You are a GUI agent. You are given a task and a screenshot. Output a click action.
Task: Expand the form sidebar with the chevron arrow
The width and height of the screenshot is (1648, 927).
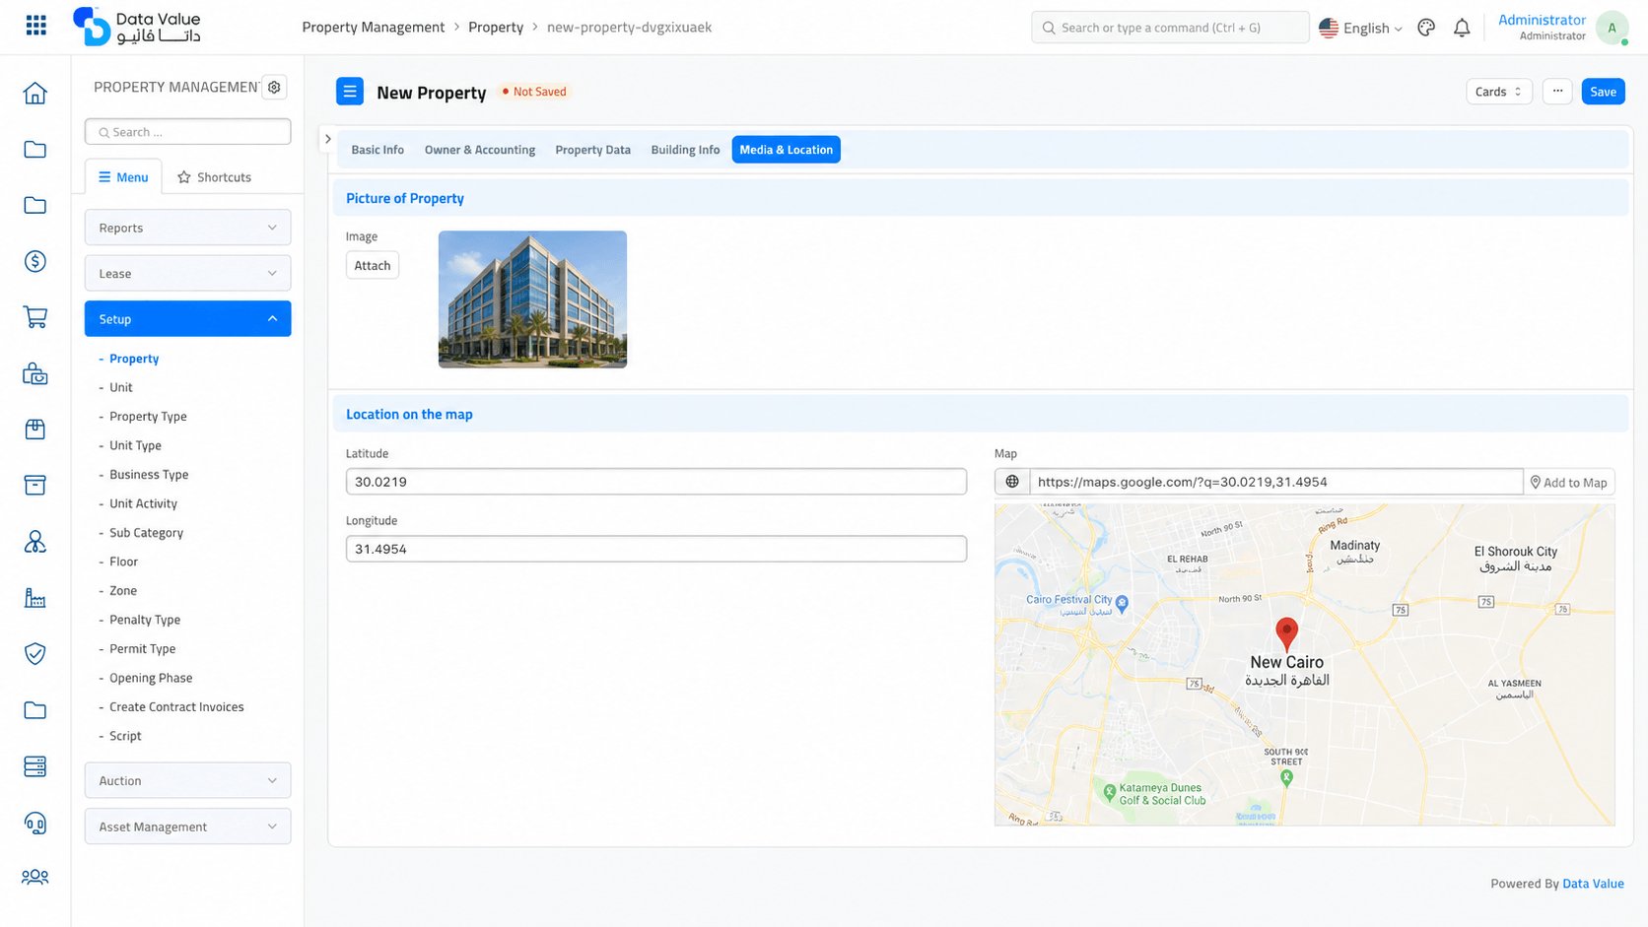(328, 139)
